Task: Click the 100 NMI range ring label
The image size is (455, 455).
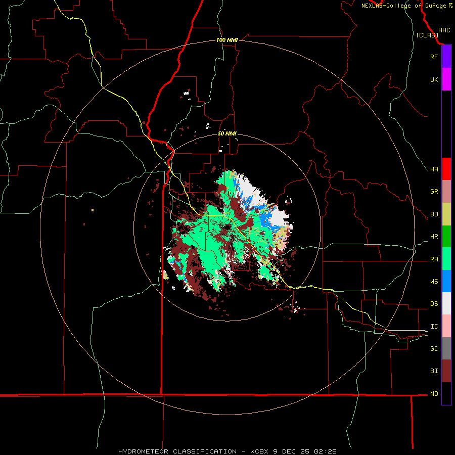Action: (227, 40)
